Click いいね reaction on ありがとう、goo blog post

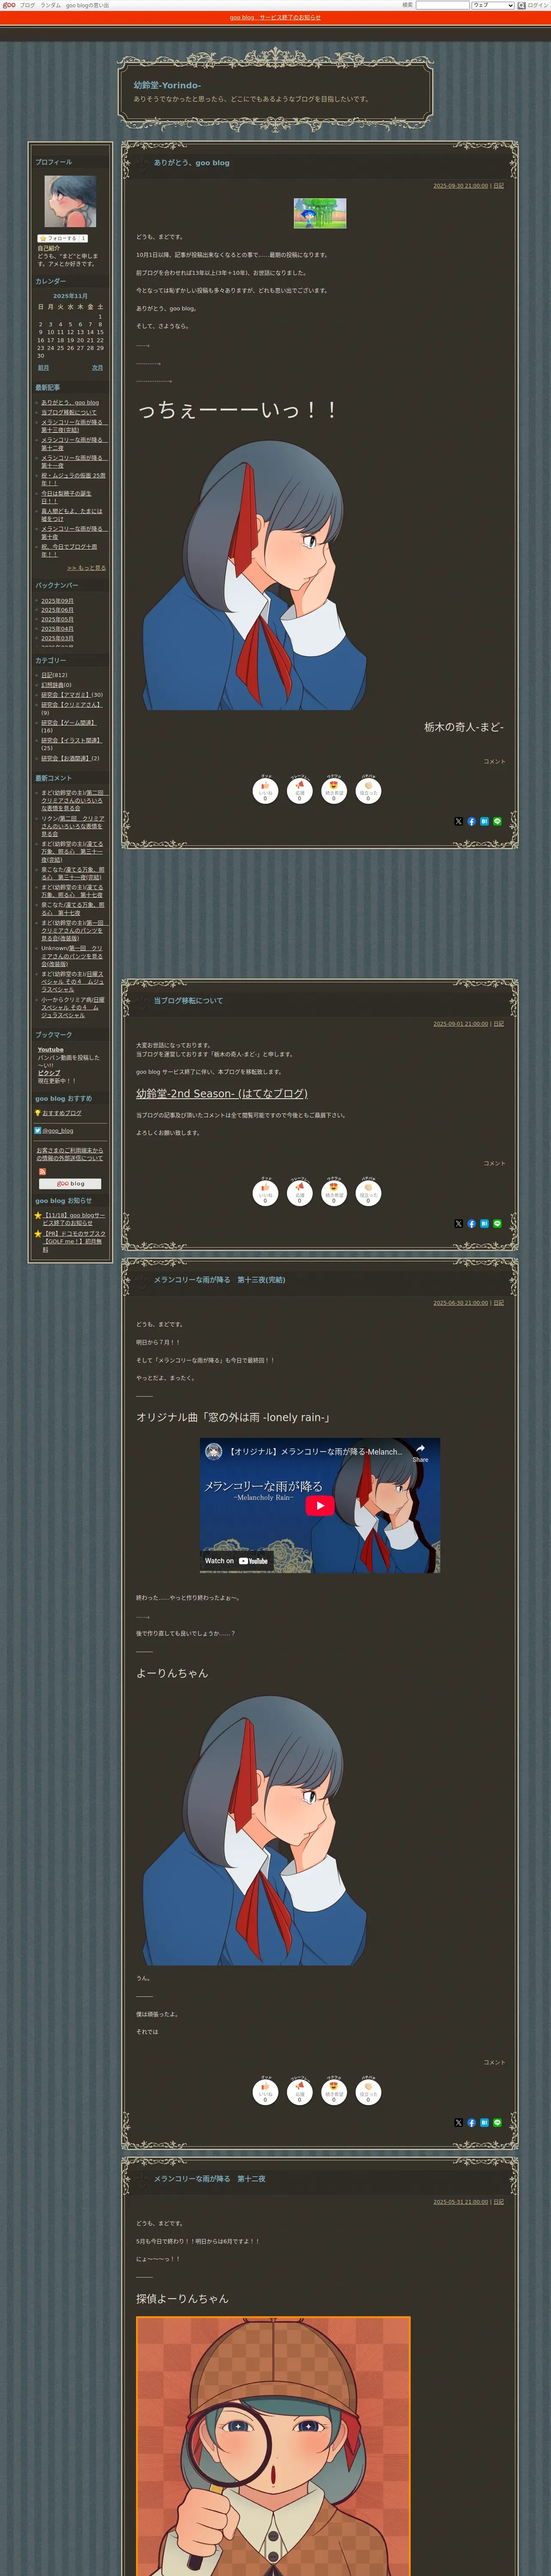(x=265, y=790)
